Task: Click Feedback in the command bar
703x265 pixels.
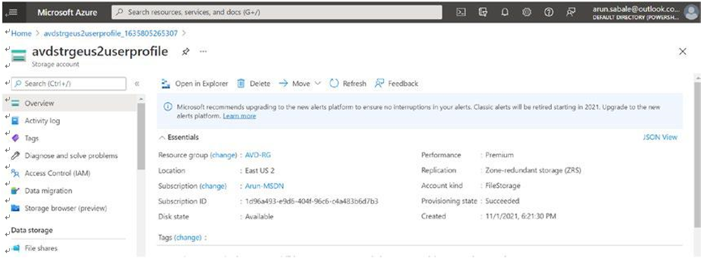Action: click(396, 83)
